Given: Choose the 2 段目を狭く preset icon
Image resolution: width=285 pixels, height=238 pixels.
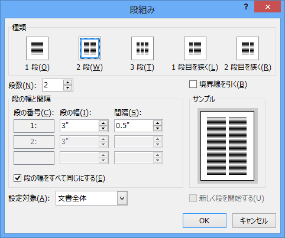Looking at the screenshot, I should (248, 48).
